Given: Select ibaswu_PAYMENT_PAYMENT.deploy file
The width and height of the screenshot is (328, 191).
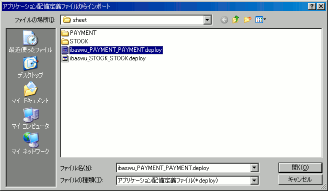Looking at the screenshot, I should point(112,50).
